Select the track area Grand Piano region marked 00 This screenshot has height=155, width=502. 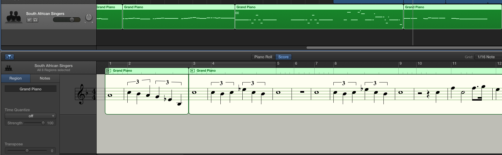coord(319,17)
